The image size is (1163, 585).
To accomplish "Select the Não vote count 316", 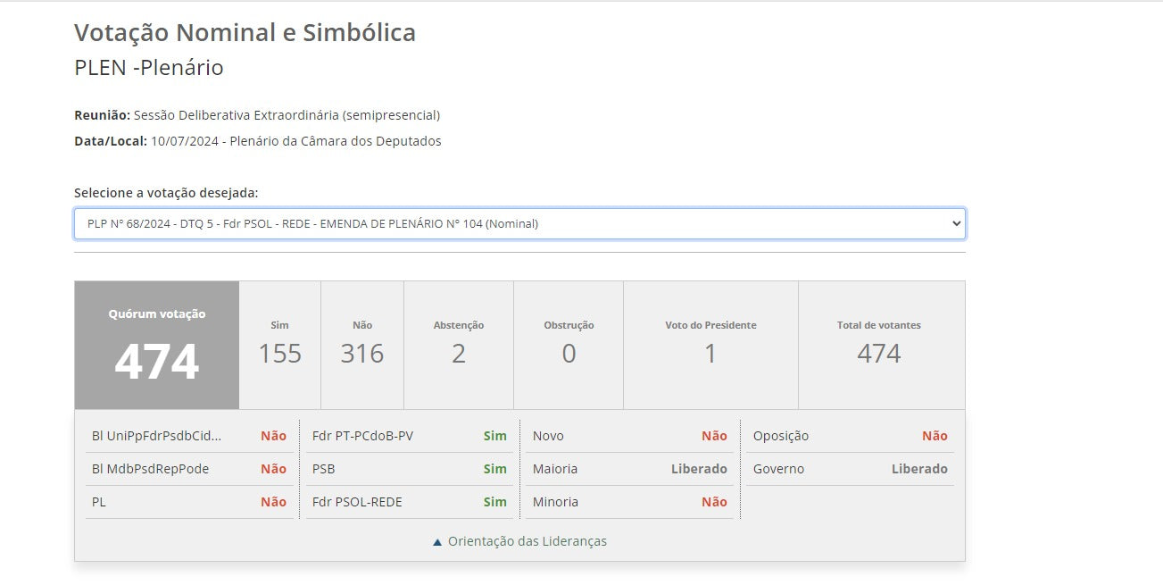I will click(x=362, y=353).
